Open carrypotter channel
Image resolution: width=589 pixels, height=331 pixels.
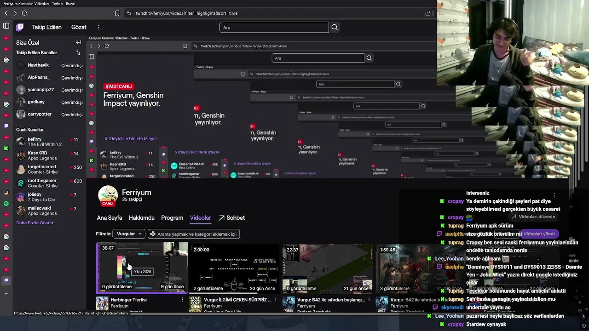pos(49,114)
